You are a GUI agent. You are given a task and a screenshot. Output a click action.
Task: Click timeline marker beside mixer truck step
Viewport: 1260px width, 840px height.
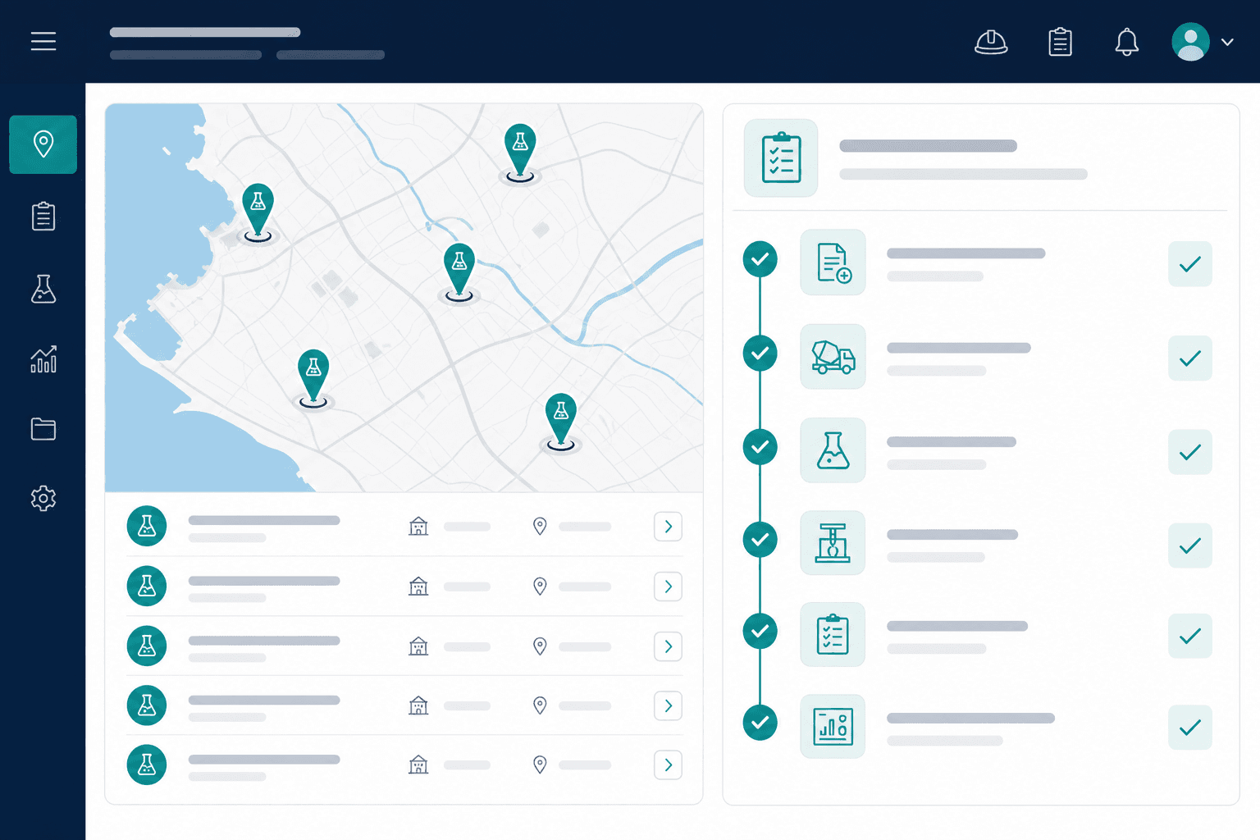[760, 353]
